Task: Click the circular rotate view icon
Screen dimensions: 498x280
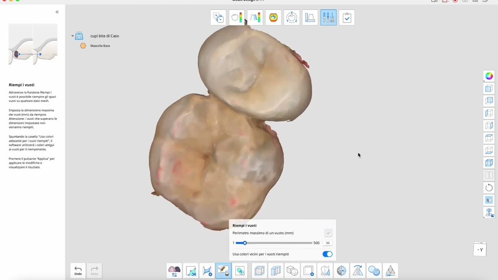Action: coord(489,188)
